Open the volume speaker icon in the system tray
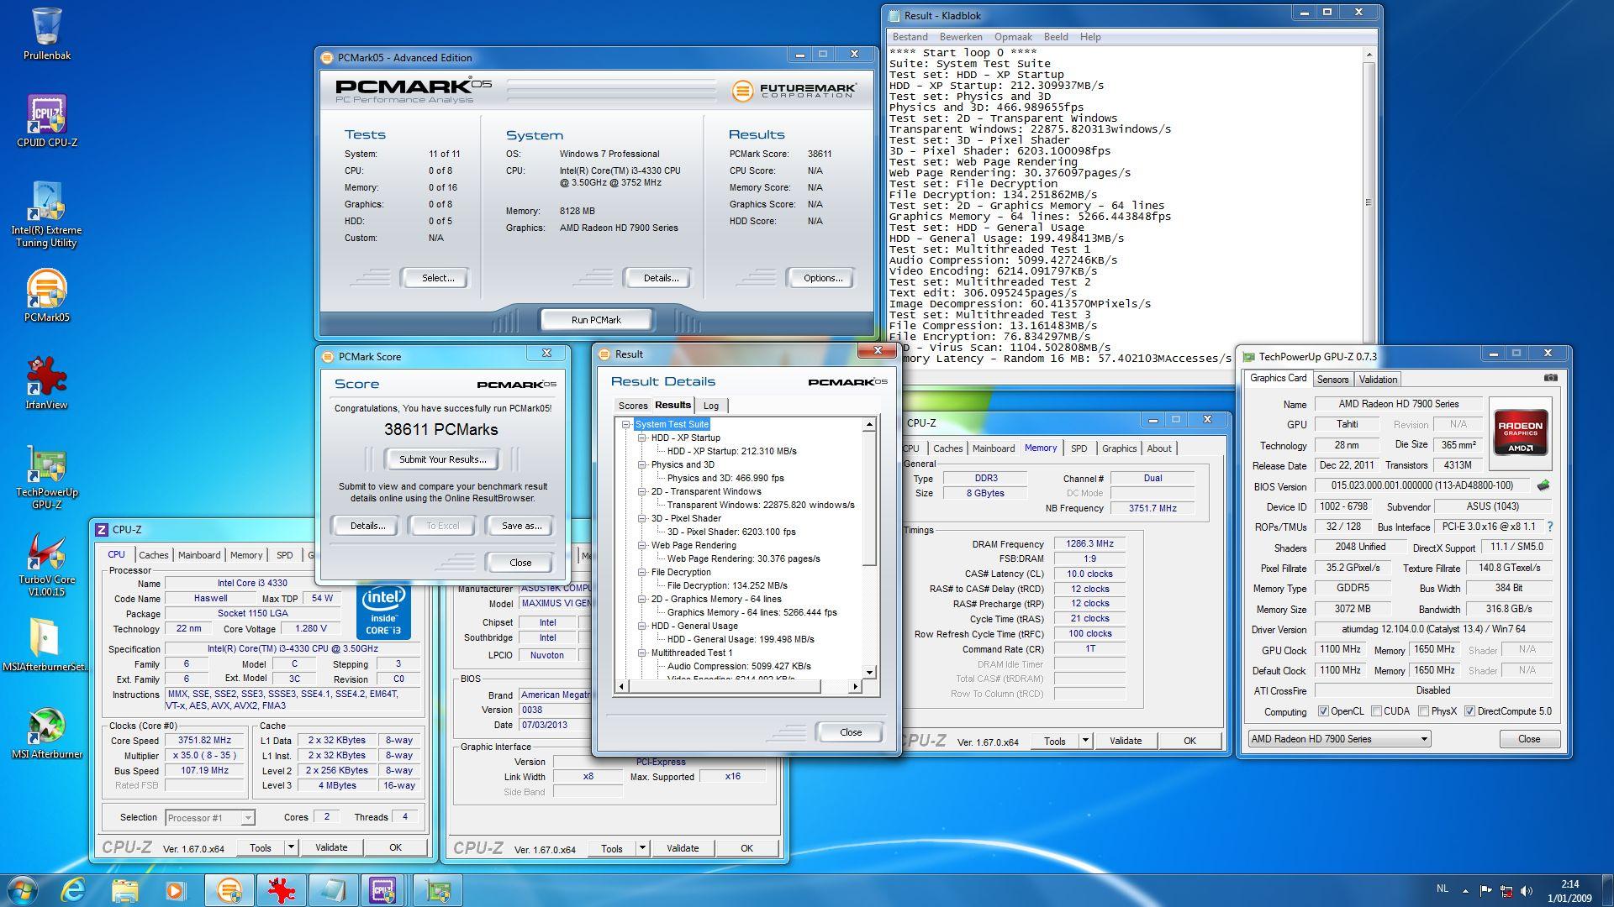Screen dimensions: 1614x907 tap(1527, 891)
